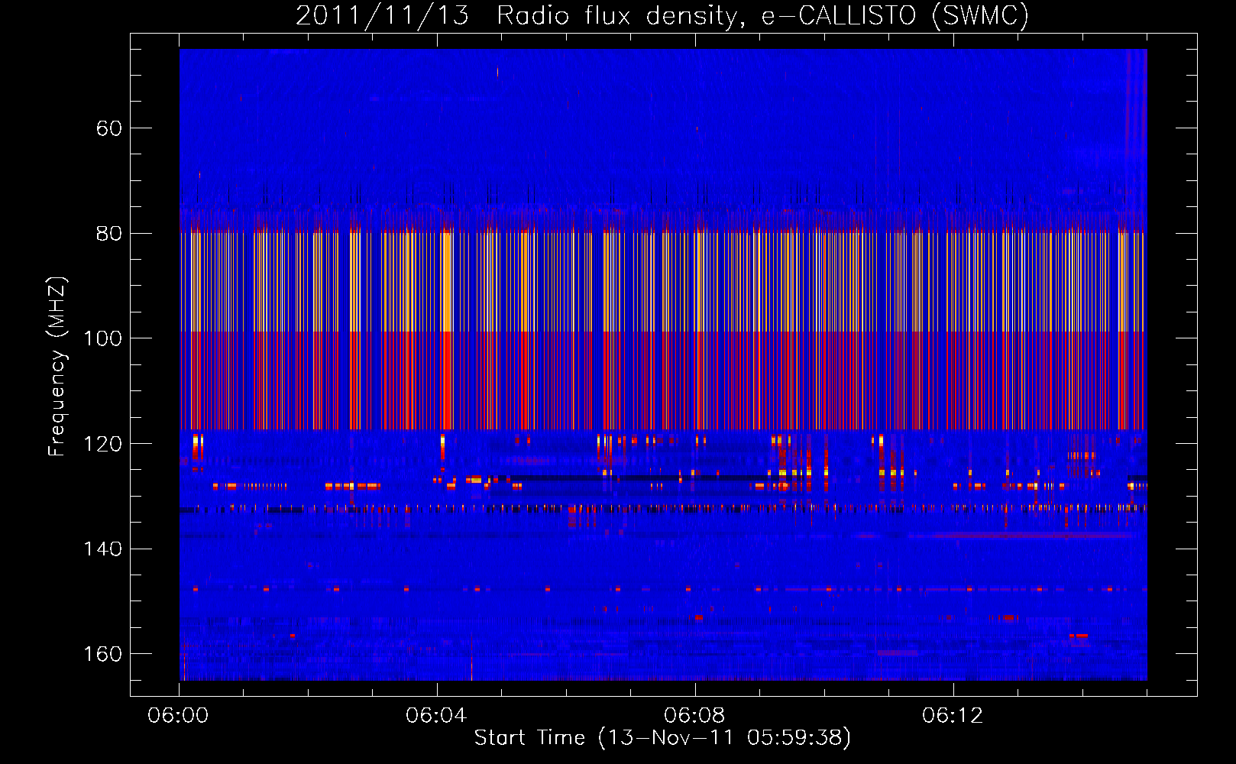Screen dimensions: 1236x764
Task: Click the 06:12 time tick label
Action: 953,716
